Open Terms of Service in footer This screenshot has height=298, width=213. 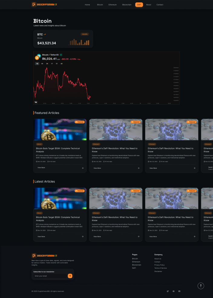(x=161, y=268)
